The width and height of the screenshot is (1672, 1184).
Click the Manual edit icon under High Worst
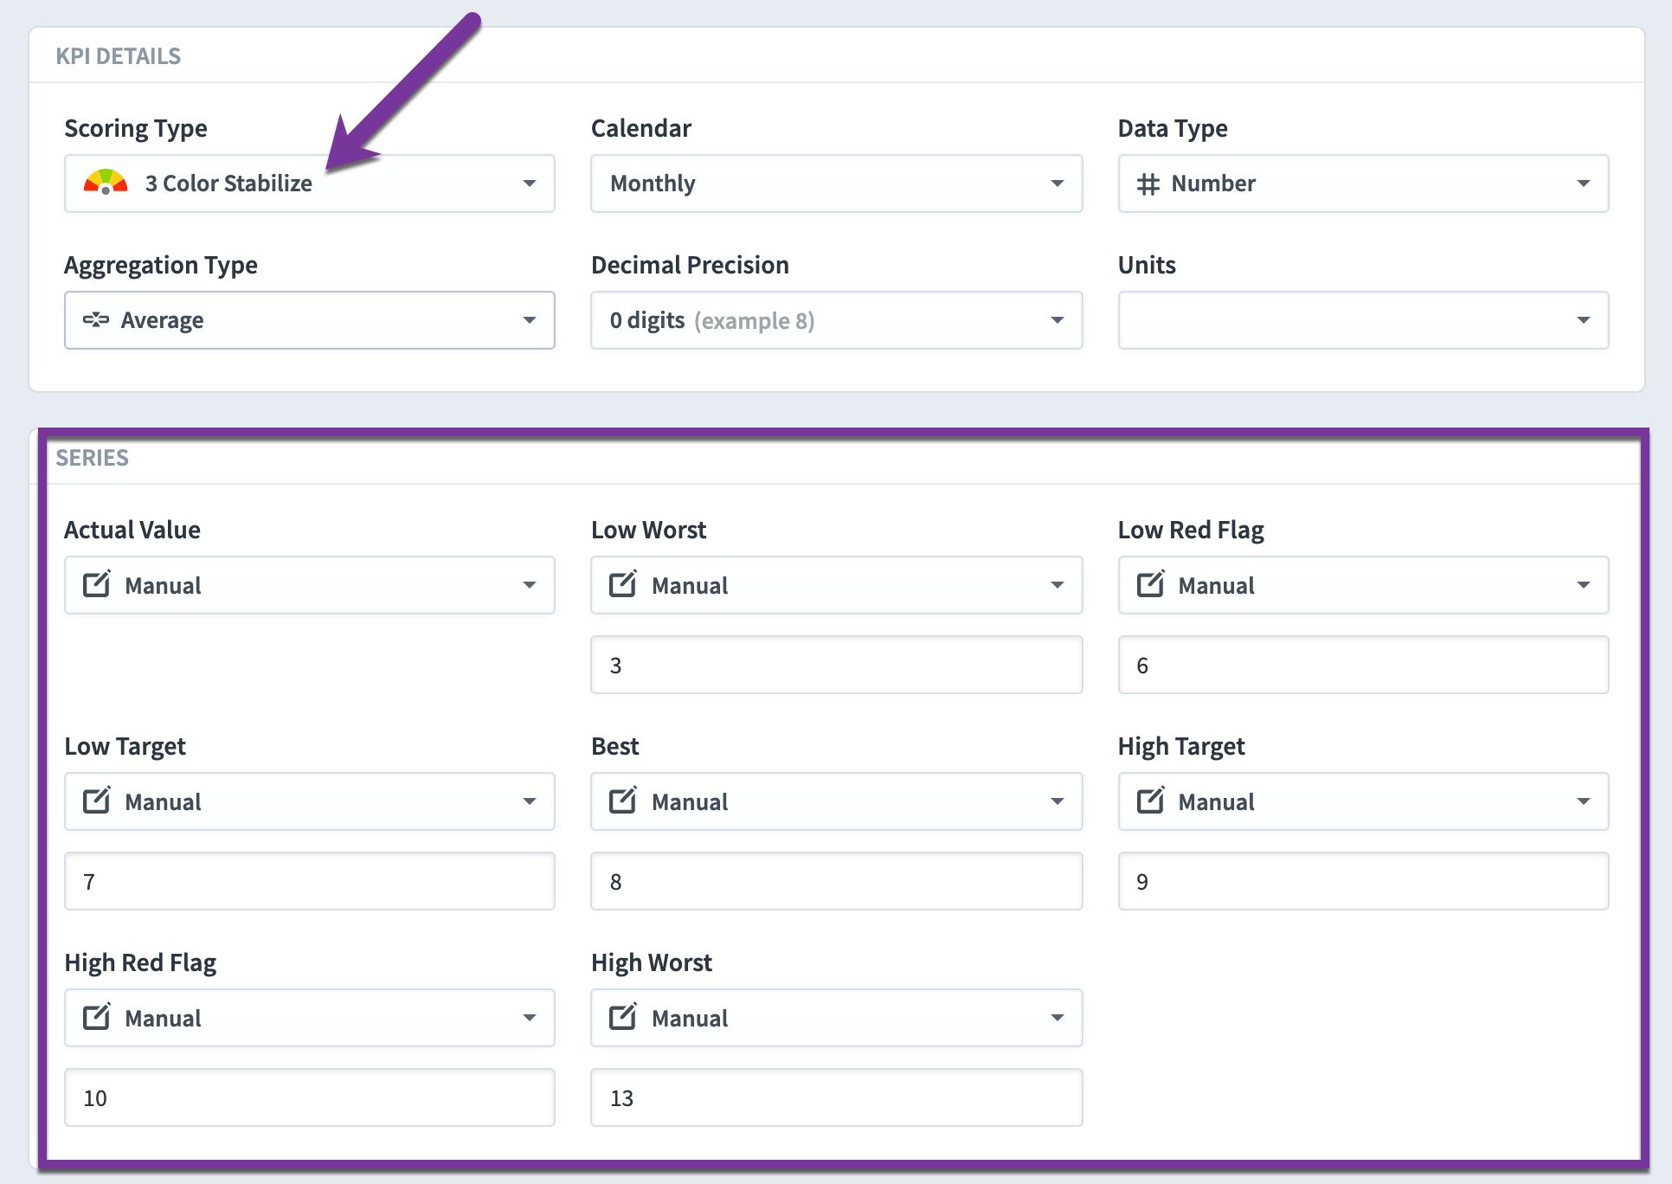[x=623, y=1017]
